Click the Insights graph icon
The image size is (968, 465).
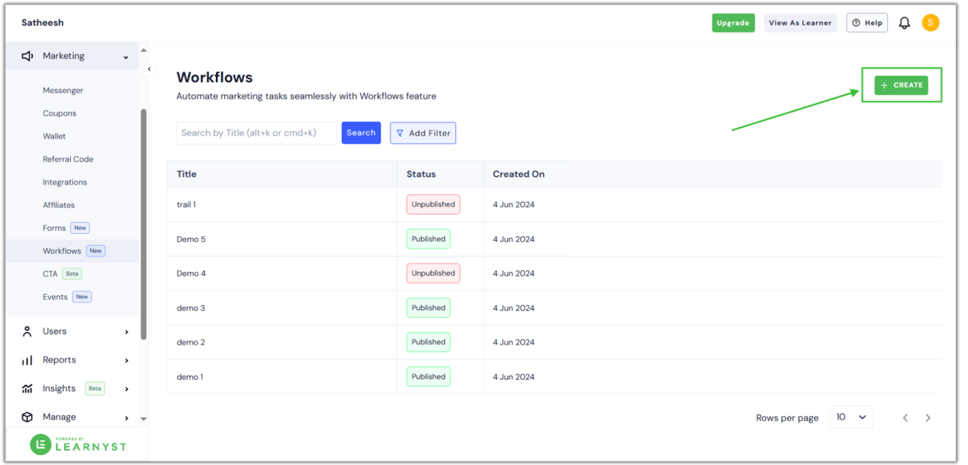27,388
